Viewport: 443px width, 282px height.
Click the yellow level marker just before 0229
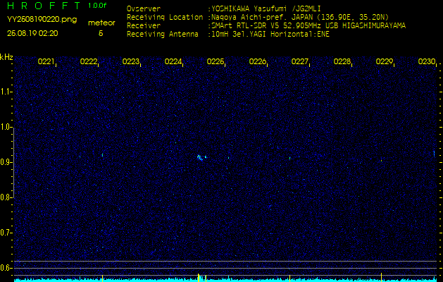click(382, 276)
